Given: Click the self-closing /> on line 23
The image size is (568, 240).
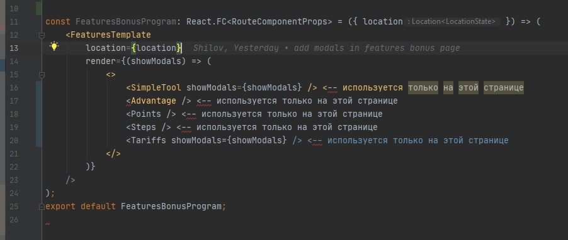Looking at the screenshot, I should [71, 180].
